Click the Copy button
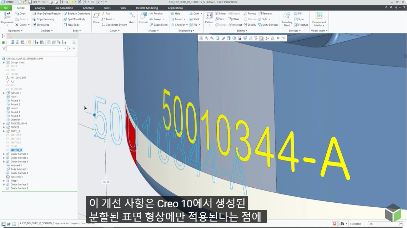Image resolution: width=407 pixels, height=228 pixels. 20,14
